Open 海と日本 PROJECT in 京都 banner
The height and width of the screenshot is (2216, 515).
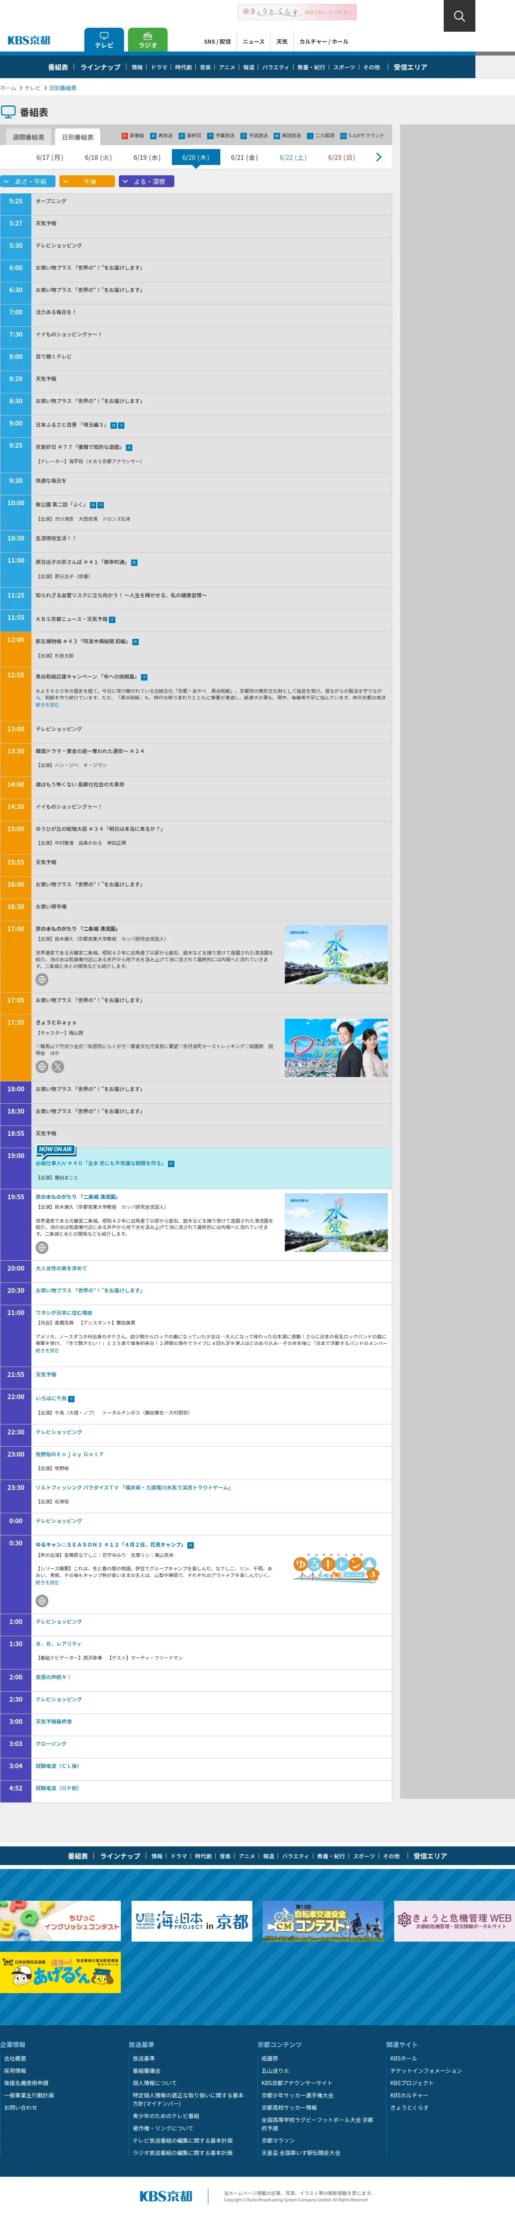[193, 1921]
